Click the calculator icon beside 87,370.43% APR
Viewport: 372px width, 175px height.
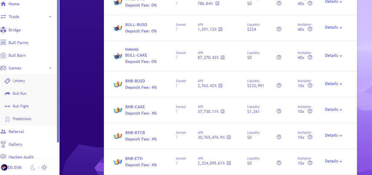click(x=223, y=58)
